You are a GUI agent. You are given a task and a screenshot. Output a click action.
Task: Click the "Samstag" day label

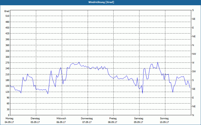[139, 118]
